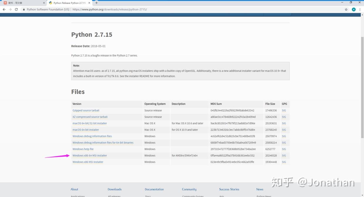
Task: Open a new browser tab
Action: click(97, 3)
